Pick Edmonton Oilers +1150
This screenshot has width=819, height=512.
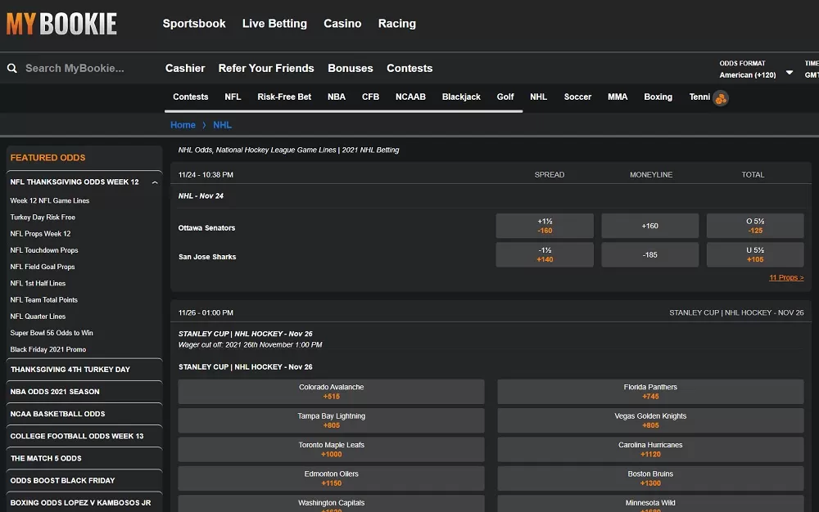pyautogui.click(x=331, y=478)
